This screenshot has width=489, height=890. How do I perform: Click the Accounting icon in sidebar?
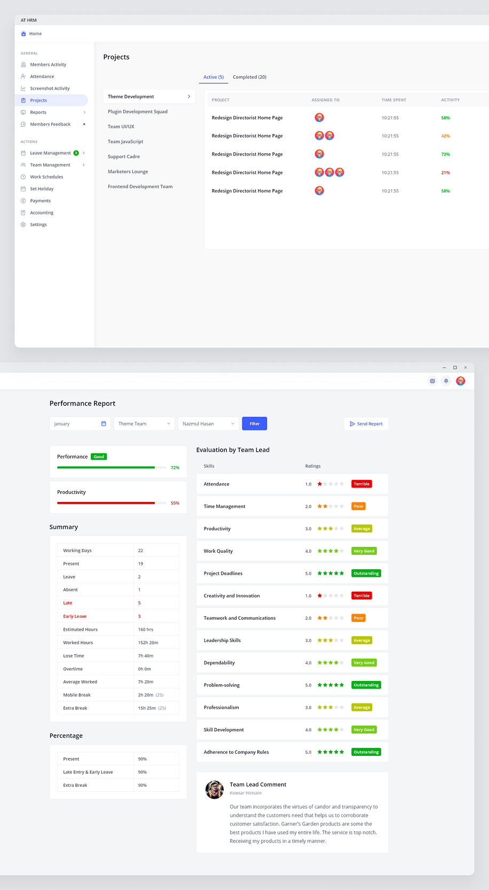[23, 213]
